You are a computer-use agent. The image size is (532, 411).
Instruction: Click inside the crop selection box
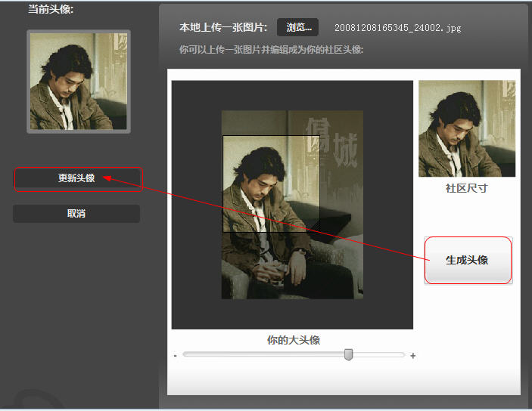[271, 184]
